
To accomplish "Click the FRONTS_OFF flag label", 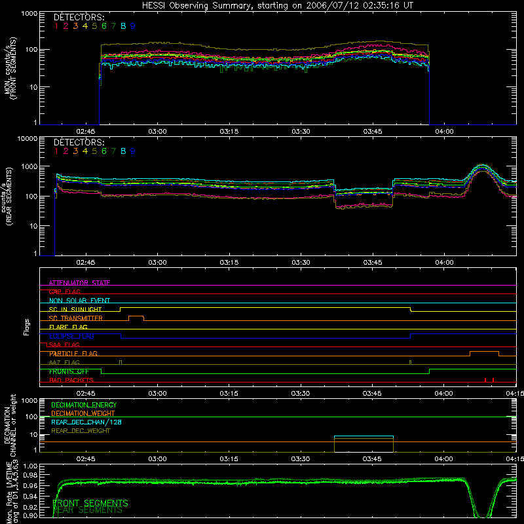I will [69, 371].
